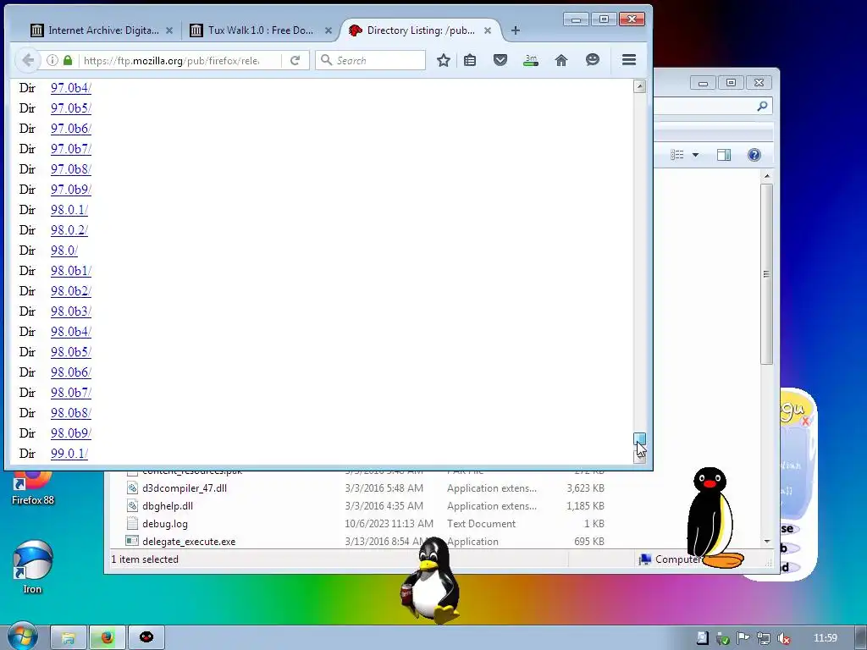Close the Directory Listing tab
Viewport: 867px width, 650px height.
pos(488,31)
